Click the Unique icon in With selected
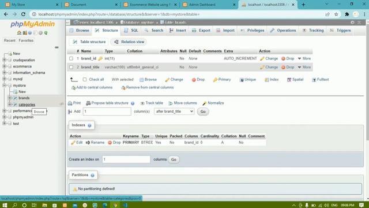This screenshot has width=369, height=208. [242, 80]
